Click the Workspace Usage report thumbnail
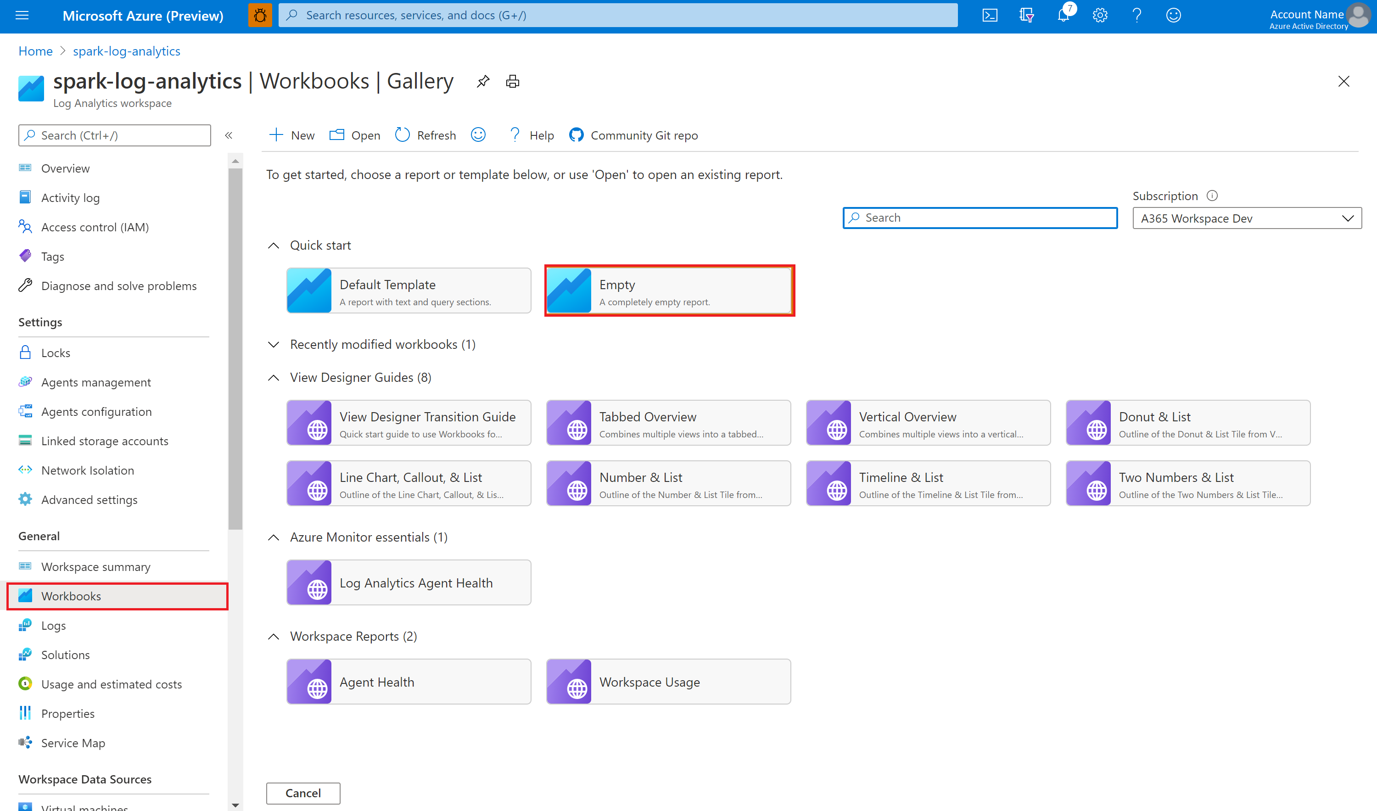The height and width of the screenshot is (811, 1377). tap(668, 682)
